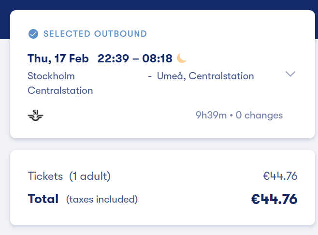Click the (taxes included) note
Image resolution: width=318 pixels, height=235 pixels.
[x=102, y=199]
